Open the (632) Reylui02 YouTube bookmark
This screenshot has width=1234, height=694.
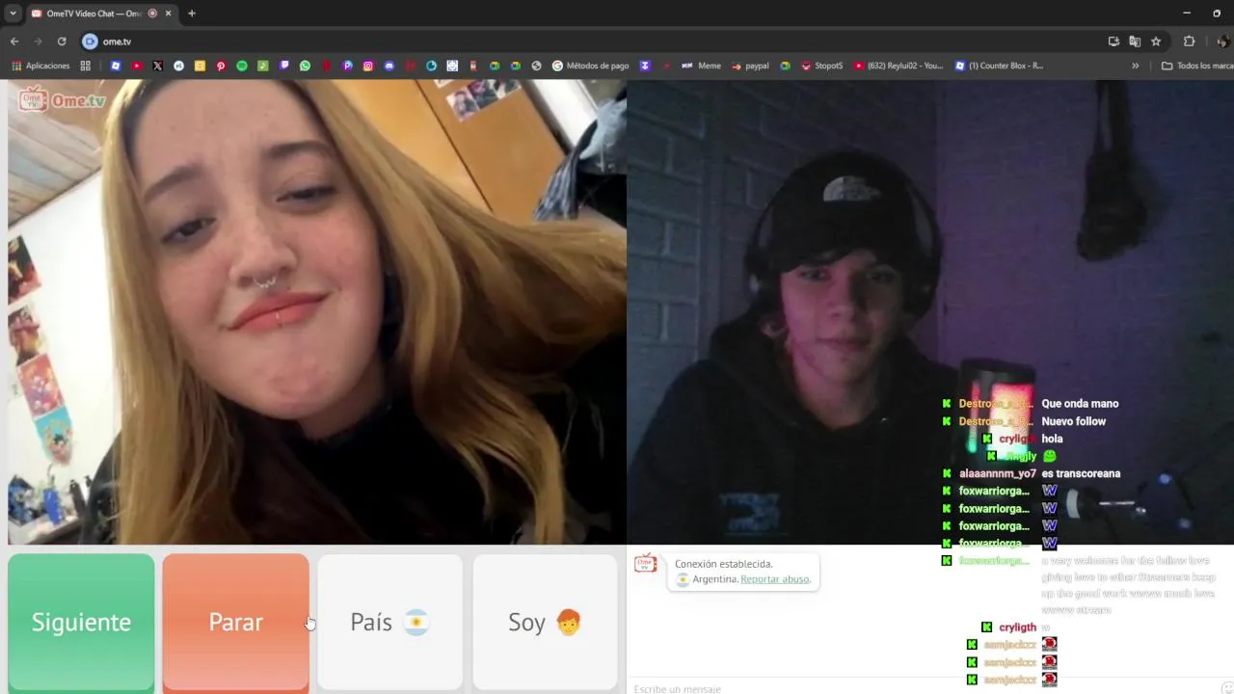899,66
